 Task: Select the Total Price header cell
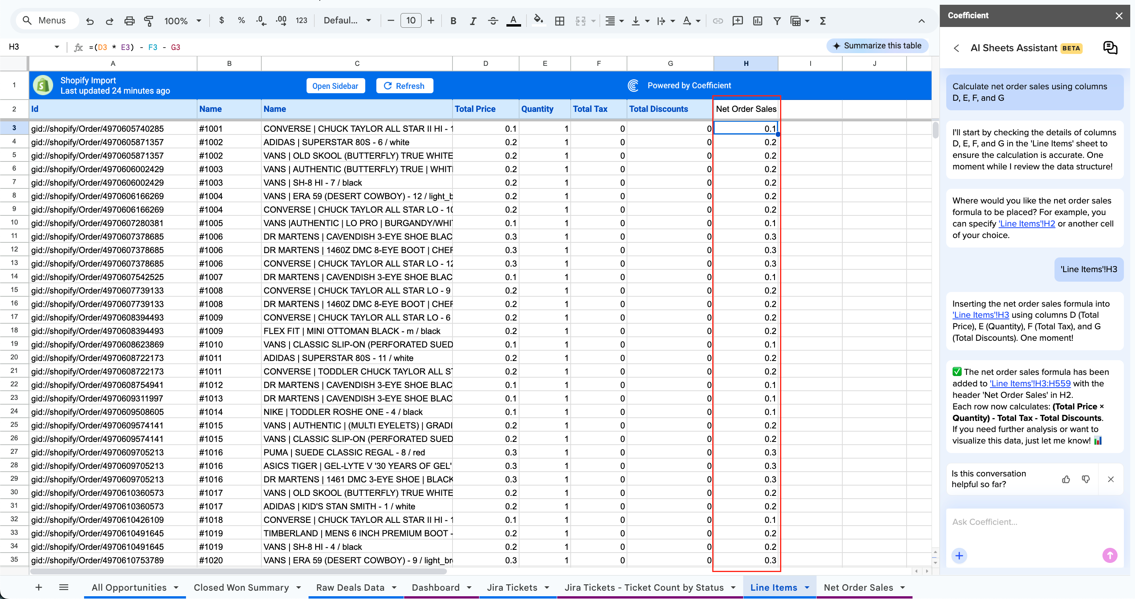tap(485, 109)
